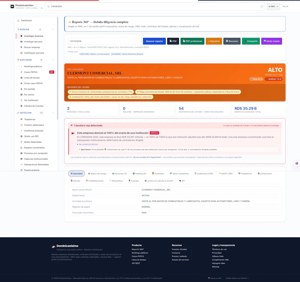Screen dimensions: 300x282
Task: Click the SALIR logout link
Action: 285,6
